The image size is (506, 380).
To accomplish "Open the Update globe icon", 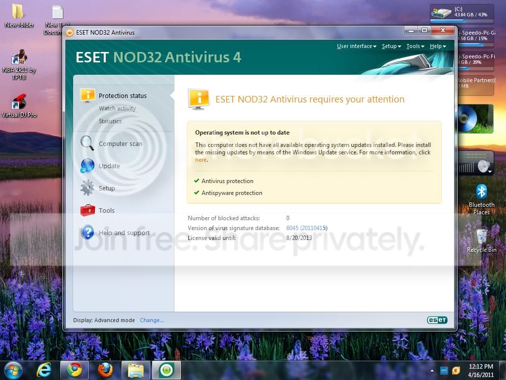I will click(87, 166).
